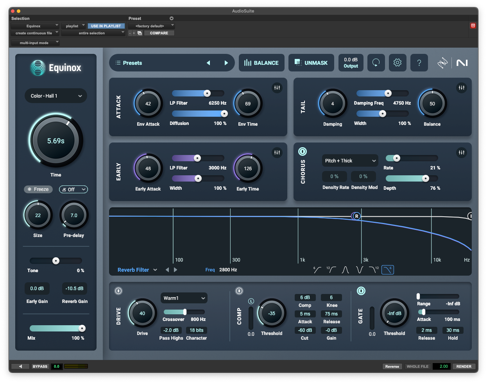Image resolution: width=487 pixels, height=383 pixels.
Task: Open the settings gear in top bar
Action: [x=397, y=63]
